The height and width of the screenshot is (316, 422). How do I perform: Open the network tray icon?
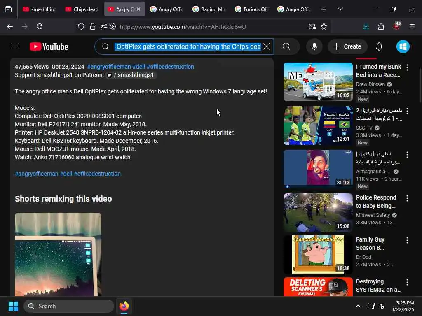pyautogui.click(x=371, y=306)
